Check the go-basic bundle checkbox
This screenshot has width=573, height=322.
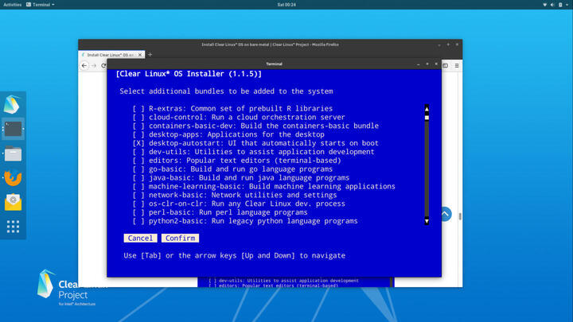pyautogui.click(x=138, y=169)
